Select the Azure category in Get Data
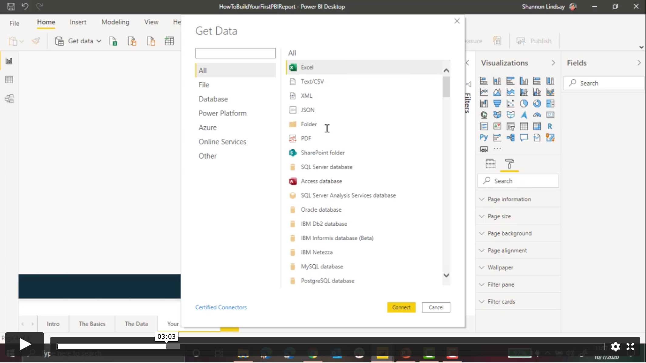Viewport: 646px width, 363px height. click(236, 128)
